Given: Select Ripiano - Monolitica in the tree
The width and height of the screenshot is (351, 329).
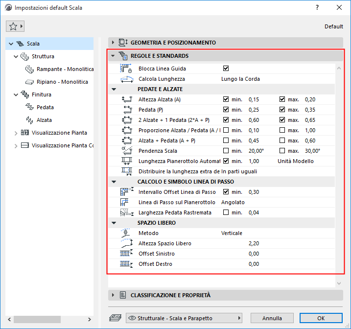Looking at the screenshot, I should click(62, 82).
